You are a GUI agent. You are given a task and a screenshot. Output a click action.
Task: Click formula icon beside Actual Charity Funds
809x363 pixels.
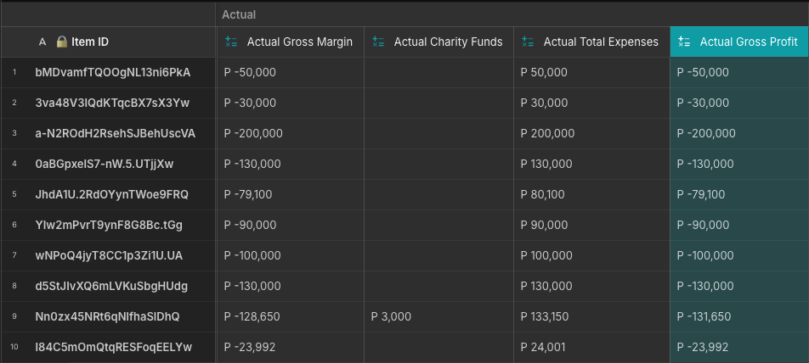(x=378, y=42)
